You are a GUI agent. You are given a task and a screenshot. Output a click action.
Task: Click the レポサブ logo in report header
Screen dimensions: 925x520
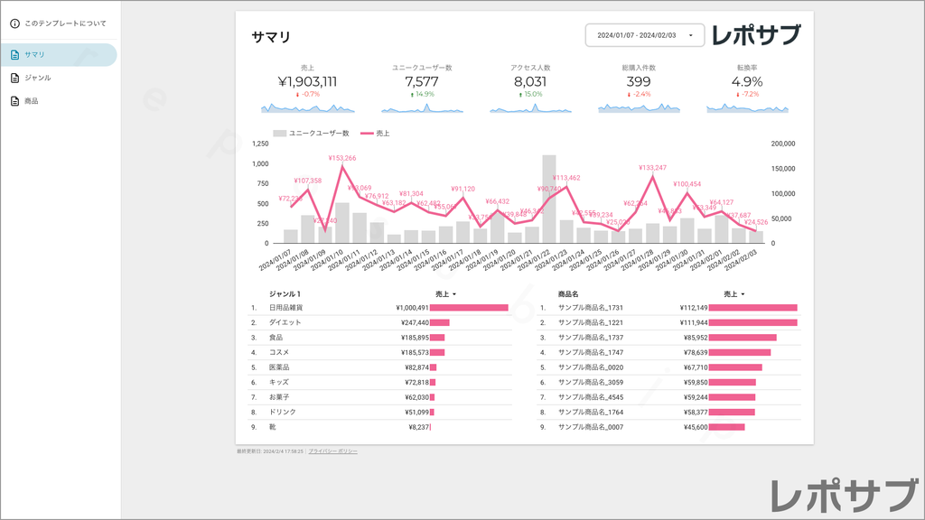[x=755, y=35]
